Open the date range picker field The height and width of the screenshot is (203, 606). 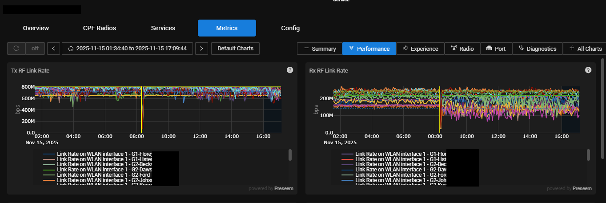[127, 49]
